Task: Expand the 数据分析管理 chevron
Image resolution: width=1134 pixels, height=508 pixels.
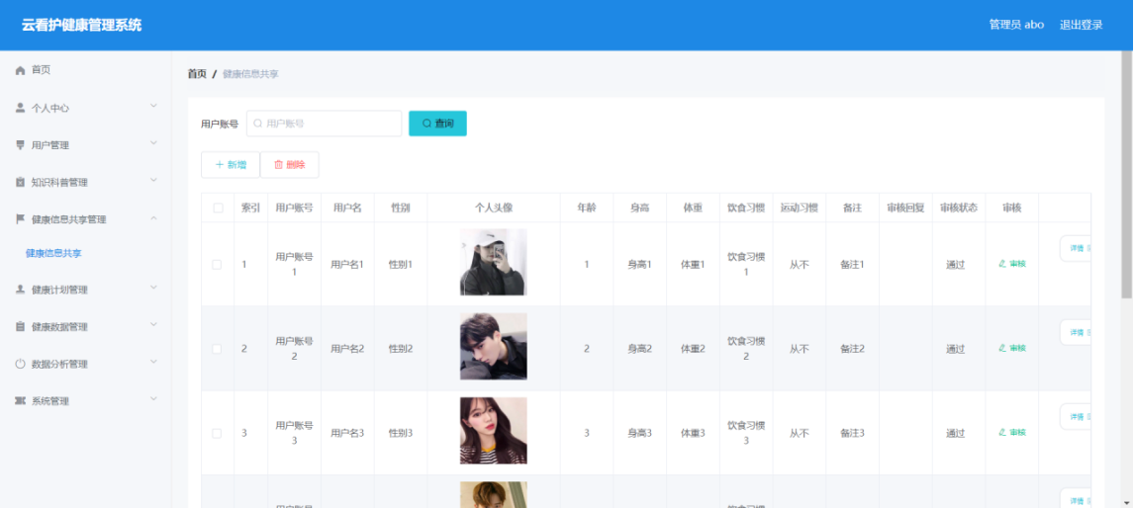Action: click(x=153, y=362)
